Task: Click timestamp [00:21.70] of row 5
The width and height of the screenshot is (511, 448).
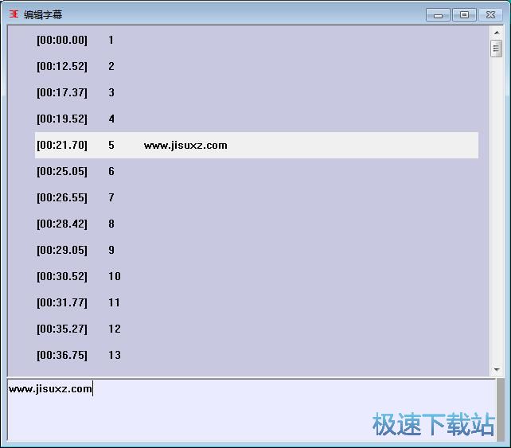Action: pyautogui.click(x=62, y=146)
